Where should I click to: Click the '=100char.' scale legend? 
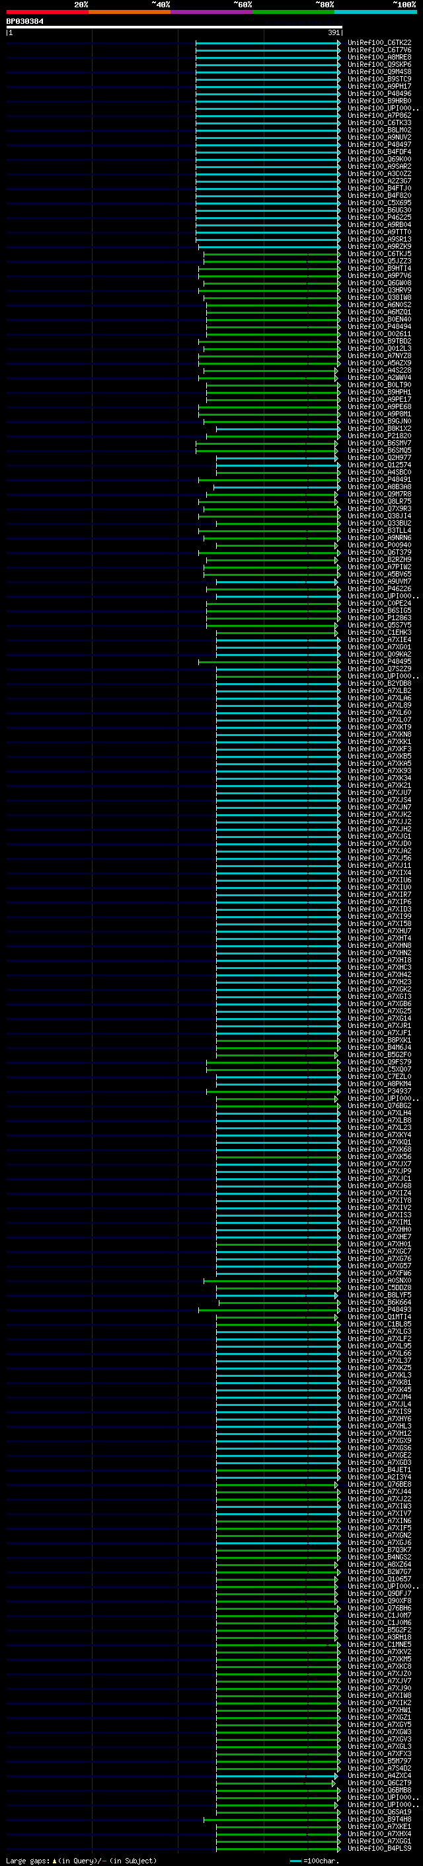322,1860
